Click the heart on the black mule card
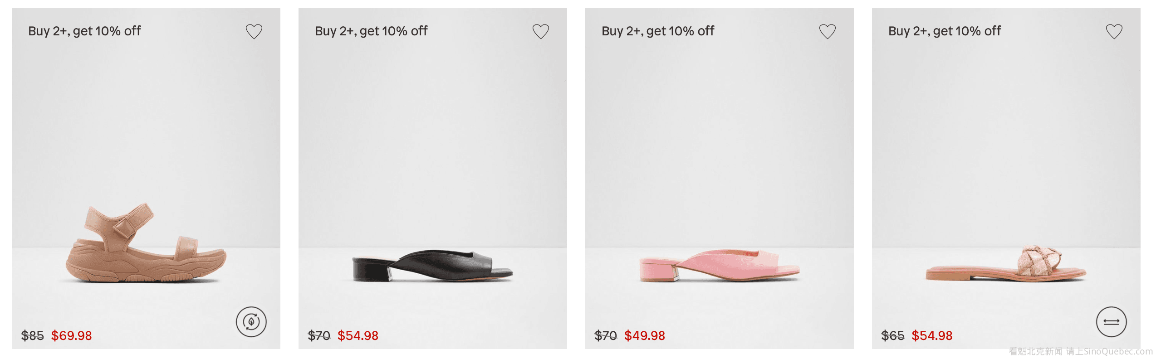Viewport: 1156px width, 359px height. click(540, 31)
